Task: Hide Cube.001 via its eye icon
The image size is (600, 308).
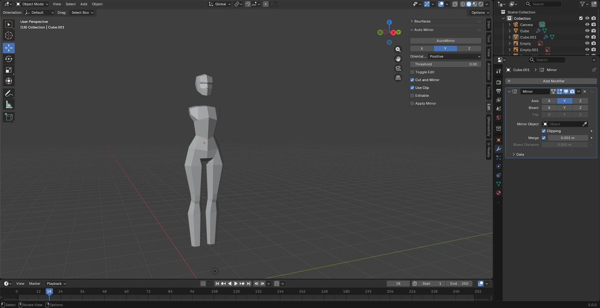Action: [587, 37]
